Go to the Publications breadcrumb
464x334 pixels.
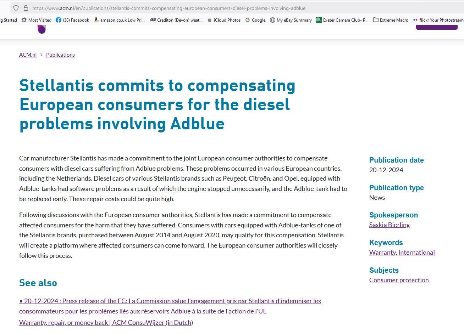pyautogui.click(x=60, y=55)
